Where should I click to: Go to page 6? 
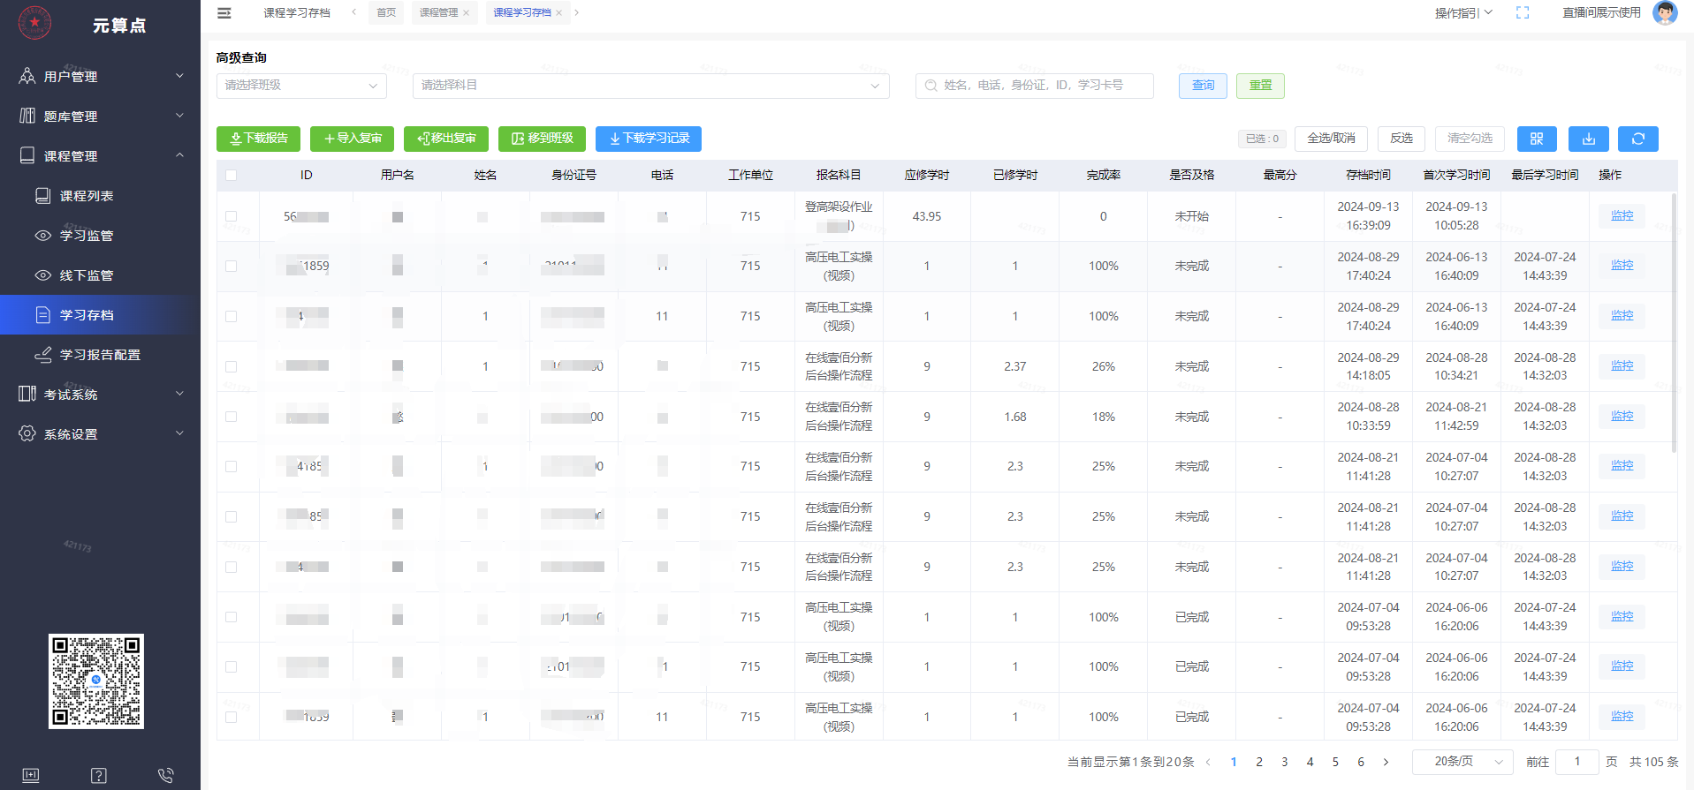[x=1361, y=762]
